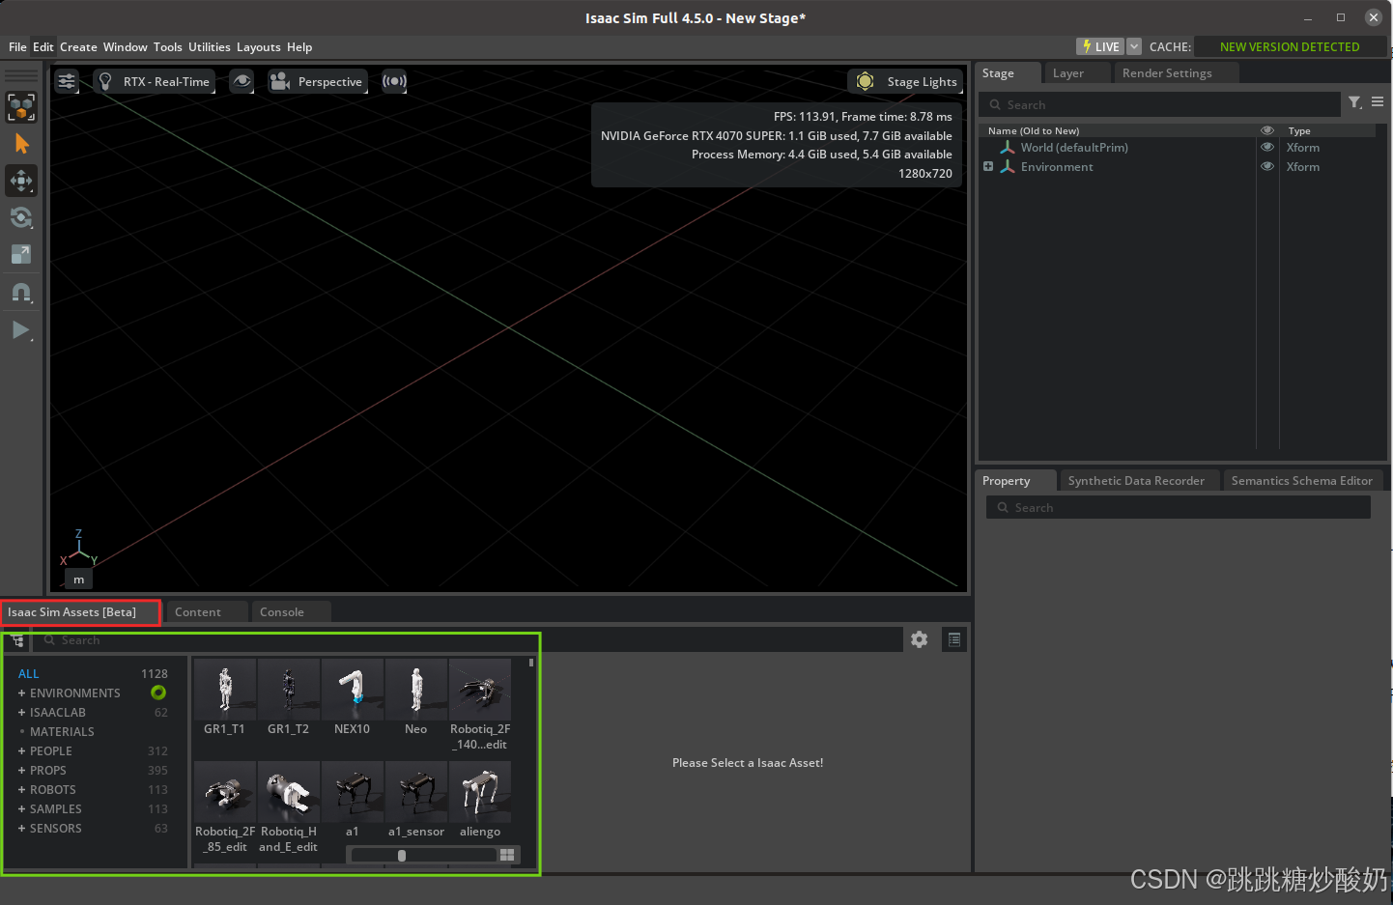Toggle asset detail panel icon
Viewport: 1393px width, 905px height.
point(953,639)
